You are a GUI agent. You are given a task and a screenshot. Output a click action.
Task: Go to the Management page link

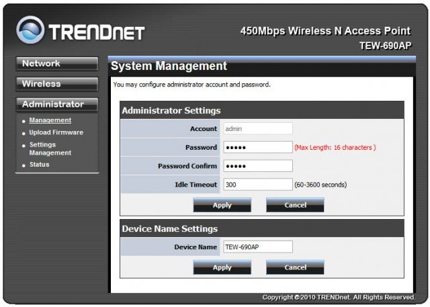point(50,120)
